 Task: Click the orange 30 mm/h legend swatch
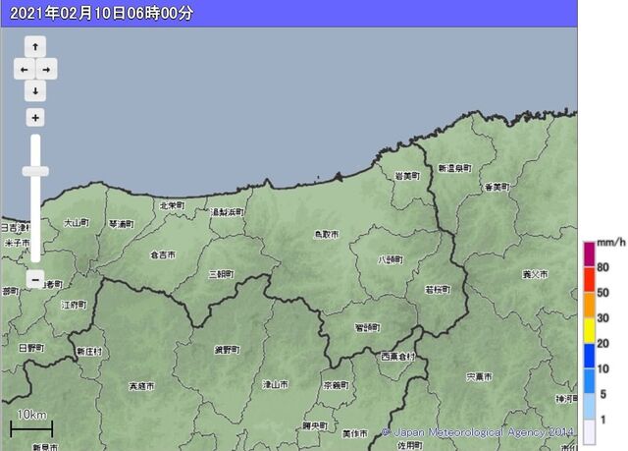tap(589, 305)
